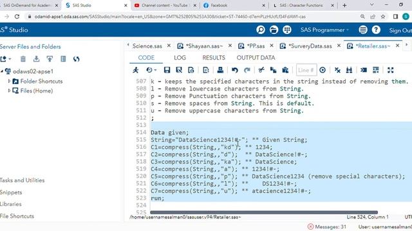Open the Messages: 31 indicator
The image size is (412, 231).
click(x=327, y=227)
